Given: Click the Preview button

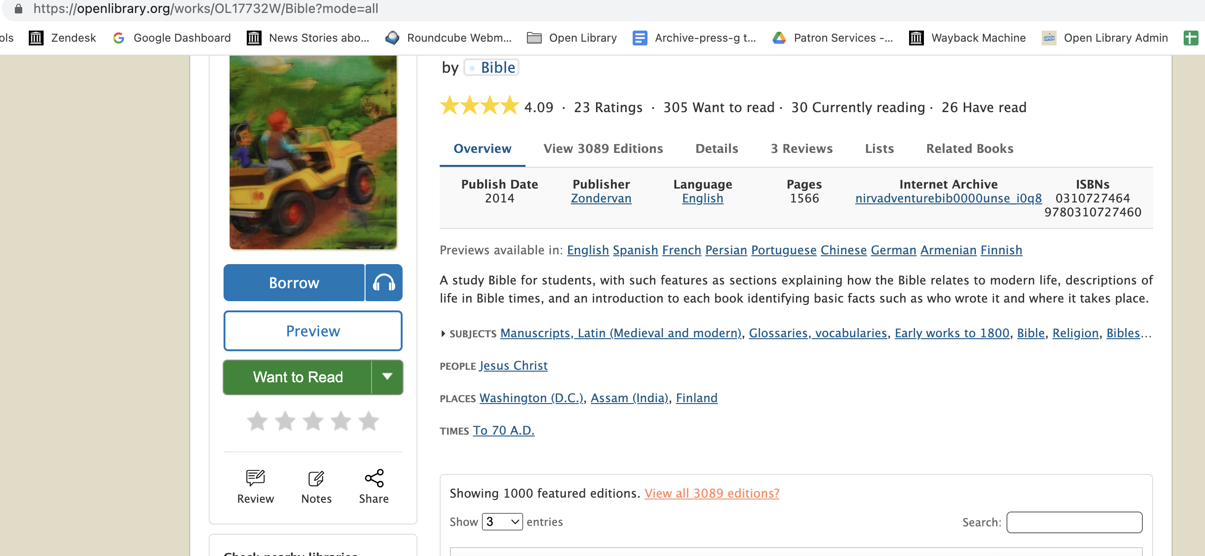Looking at the screenshot, I should 313,331.
